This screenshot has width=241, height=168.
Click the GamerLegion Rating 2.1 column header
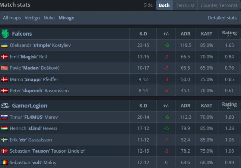tap(229, 105)
